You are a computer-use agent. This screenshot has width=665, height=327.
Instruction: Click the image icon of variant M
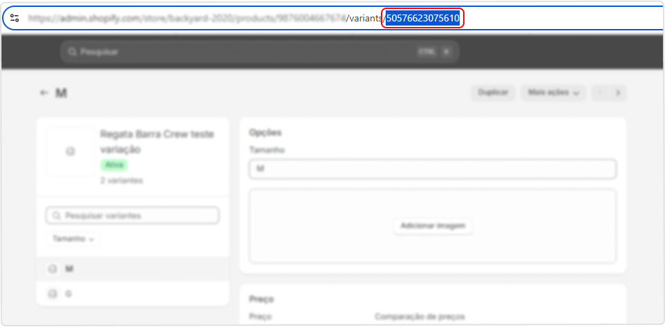(x=52, y=269)
